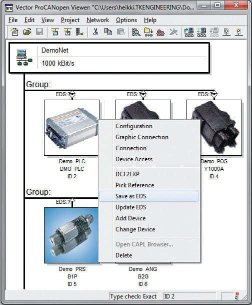Click Save as EDS menu entry

click(x=149, y=196)
